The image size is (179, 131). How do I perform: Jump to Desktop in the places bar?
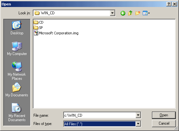tap(17, 28)
